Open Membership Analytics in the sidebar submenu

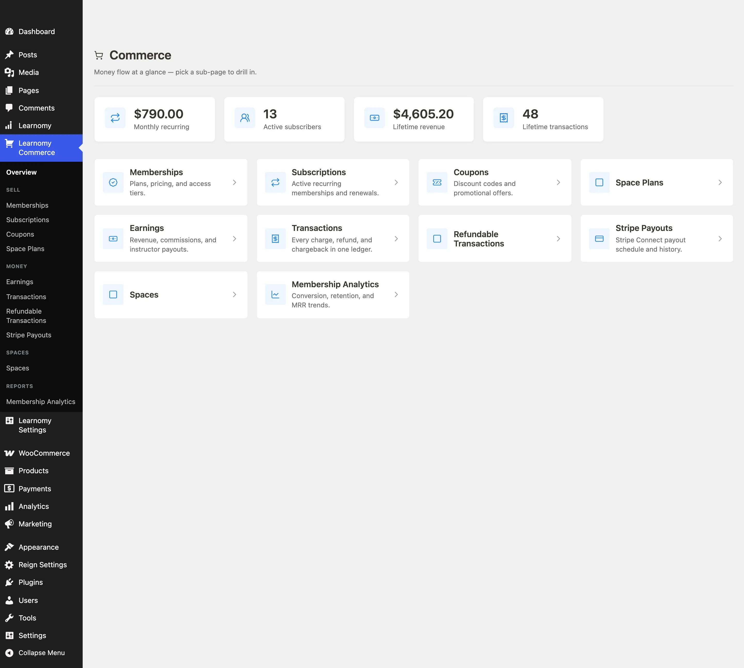pos(41,402)
